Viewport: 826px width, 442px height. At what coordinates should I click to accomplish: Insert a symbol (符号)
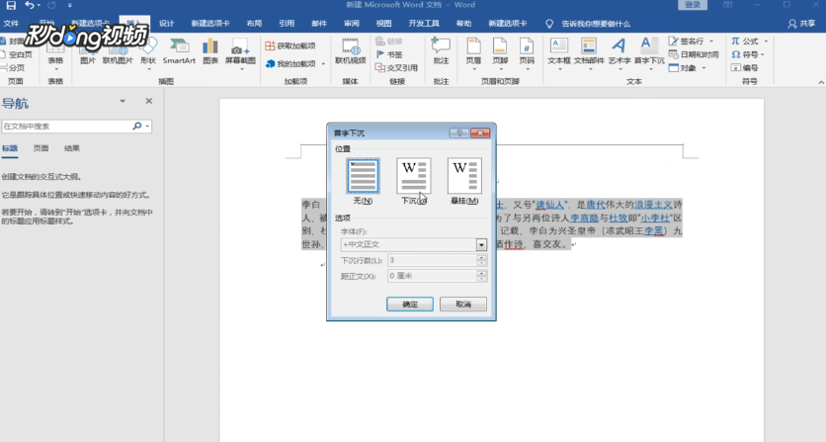747,54
